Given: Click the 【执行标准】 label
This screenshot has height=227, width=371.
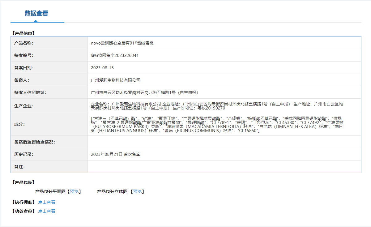Looking at the screenshot, I should click(x=23, y=202).
